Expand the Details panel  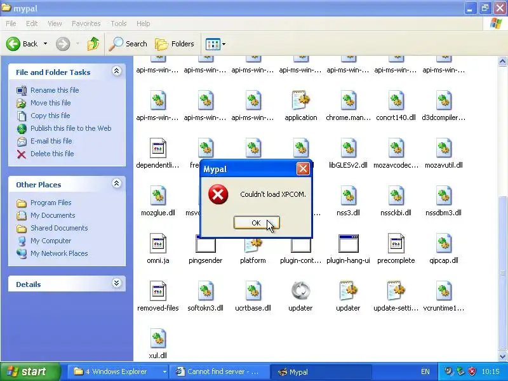click(x=116, y=283)
